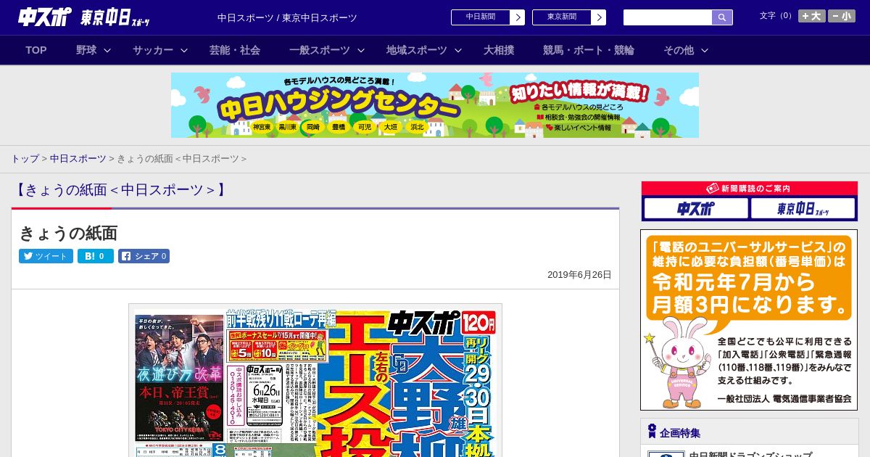
Task: Open the 競馬・ボート・競輪 menu item
Action: 589,50
